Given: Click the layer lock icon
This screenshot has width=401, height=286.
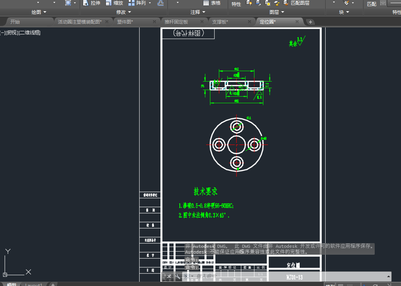Looking at the screenshot, I should (x=277, y=3).
